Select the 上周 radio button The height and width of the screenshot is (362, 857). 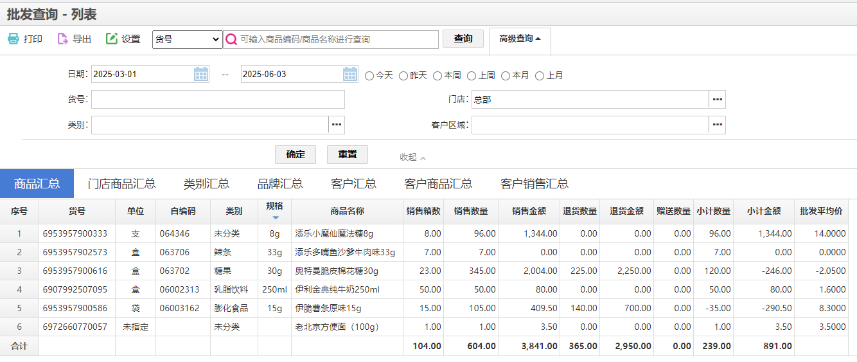click(x=472, y=76)
